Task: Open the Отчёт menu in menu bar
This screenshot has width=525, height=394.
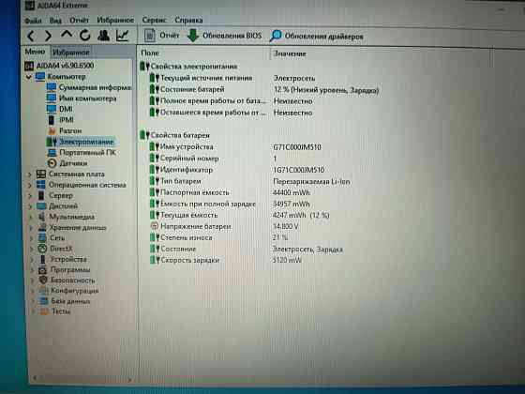Action: click(x=80, y=20)
